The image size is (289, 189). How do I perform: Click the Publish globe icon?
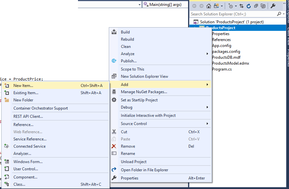point(114,61)
